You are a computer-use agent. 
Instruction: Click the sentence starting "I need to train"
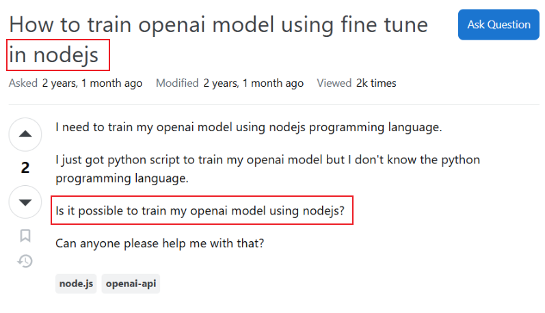(249, 127)
